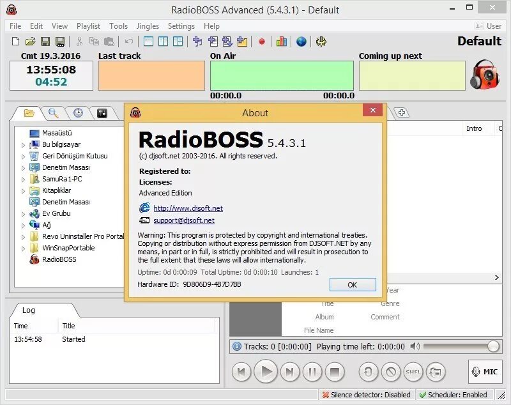
Task: Click the add music track icon
Action: [x=197, y=42]
